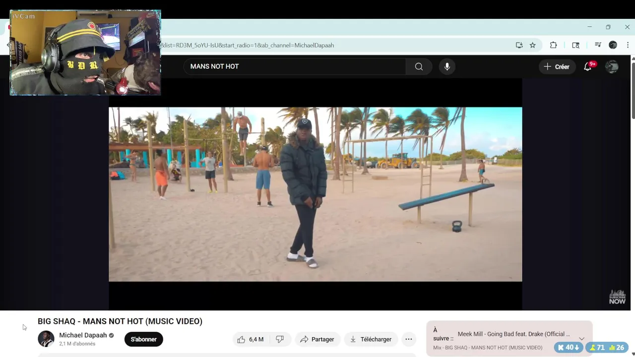Open Chrome profile avatar
Image resolution: width=635 pixels, height=357 pixels.
pyautogui.click(x=613, y=45)
